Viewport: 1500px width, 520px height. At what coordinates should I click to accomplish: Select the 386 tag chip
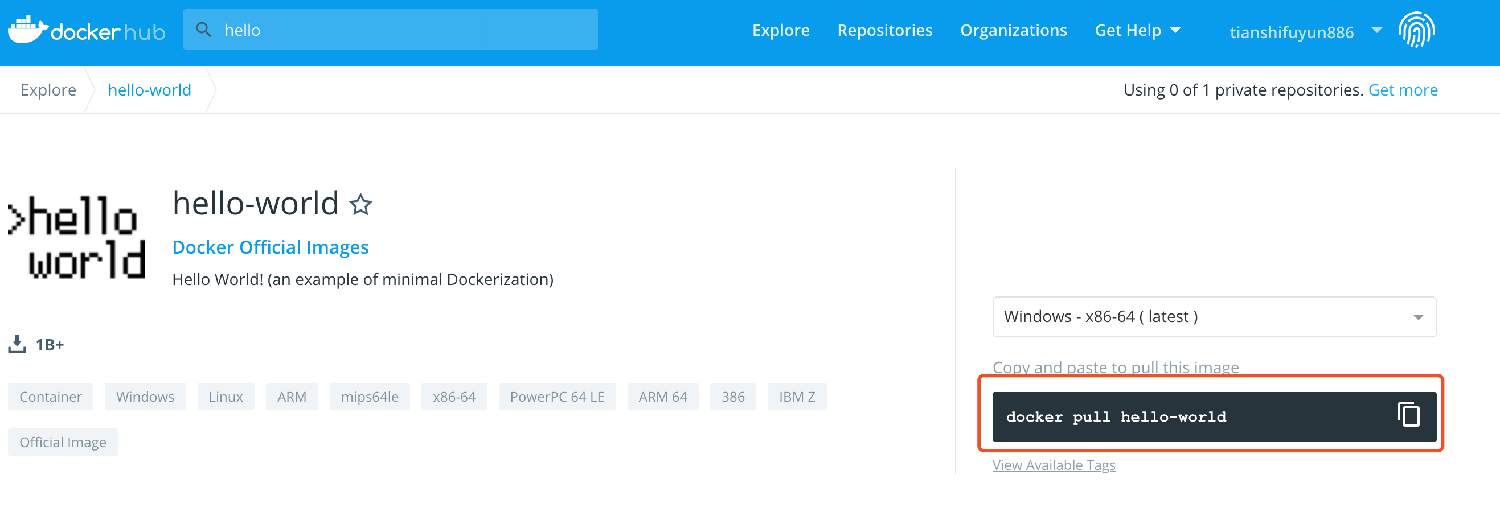click(732, 397)
